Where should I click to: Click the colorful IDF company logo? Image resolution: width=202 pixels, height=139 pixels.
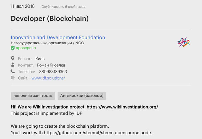pyautogui.click(x=183, y=42)
